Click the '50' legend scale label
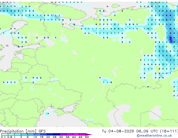The width and height of the screenshot is (178, 138). [x=87, y=137]
